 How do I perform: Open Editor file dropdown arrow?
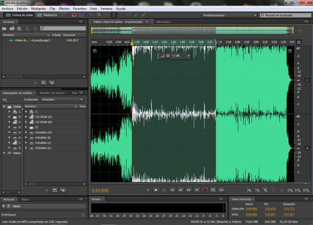coord(147,22)
